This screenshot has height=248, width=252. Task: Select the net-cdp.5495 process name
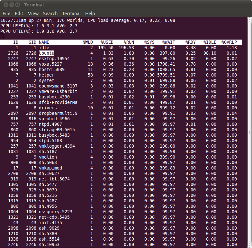[x=54, y=217]
